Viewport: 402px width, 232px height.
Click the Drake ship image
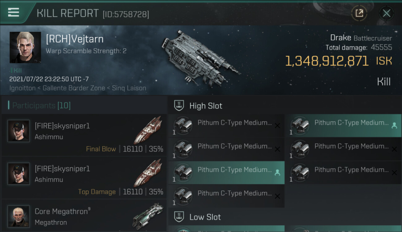pyautogui.click(x=200, y=57)
